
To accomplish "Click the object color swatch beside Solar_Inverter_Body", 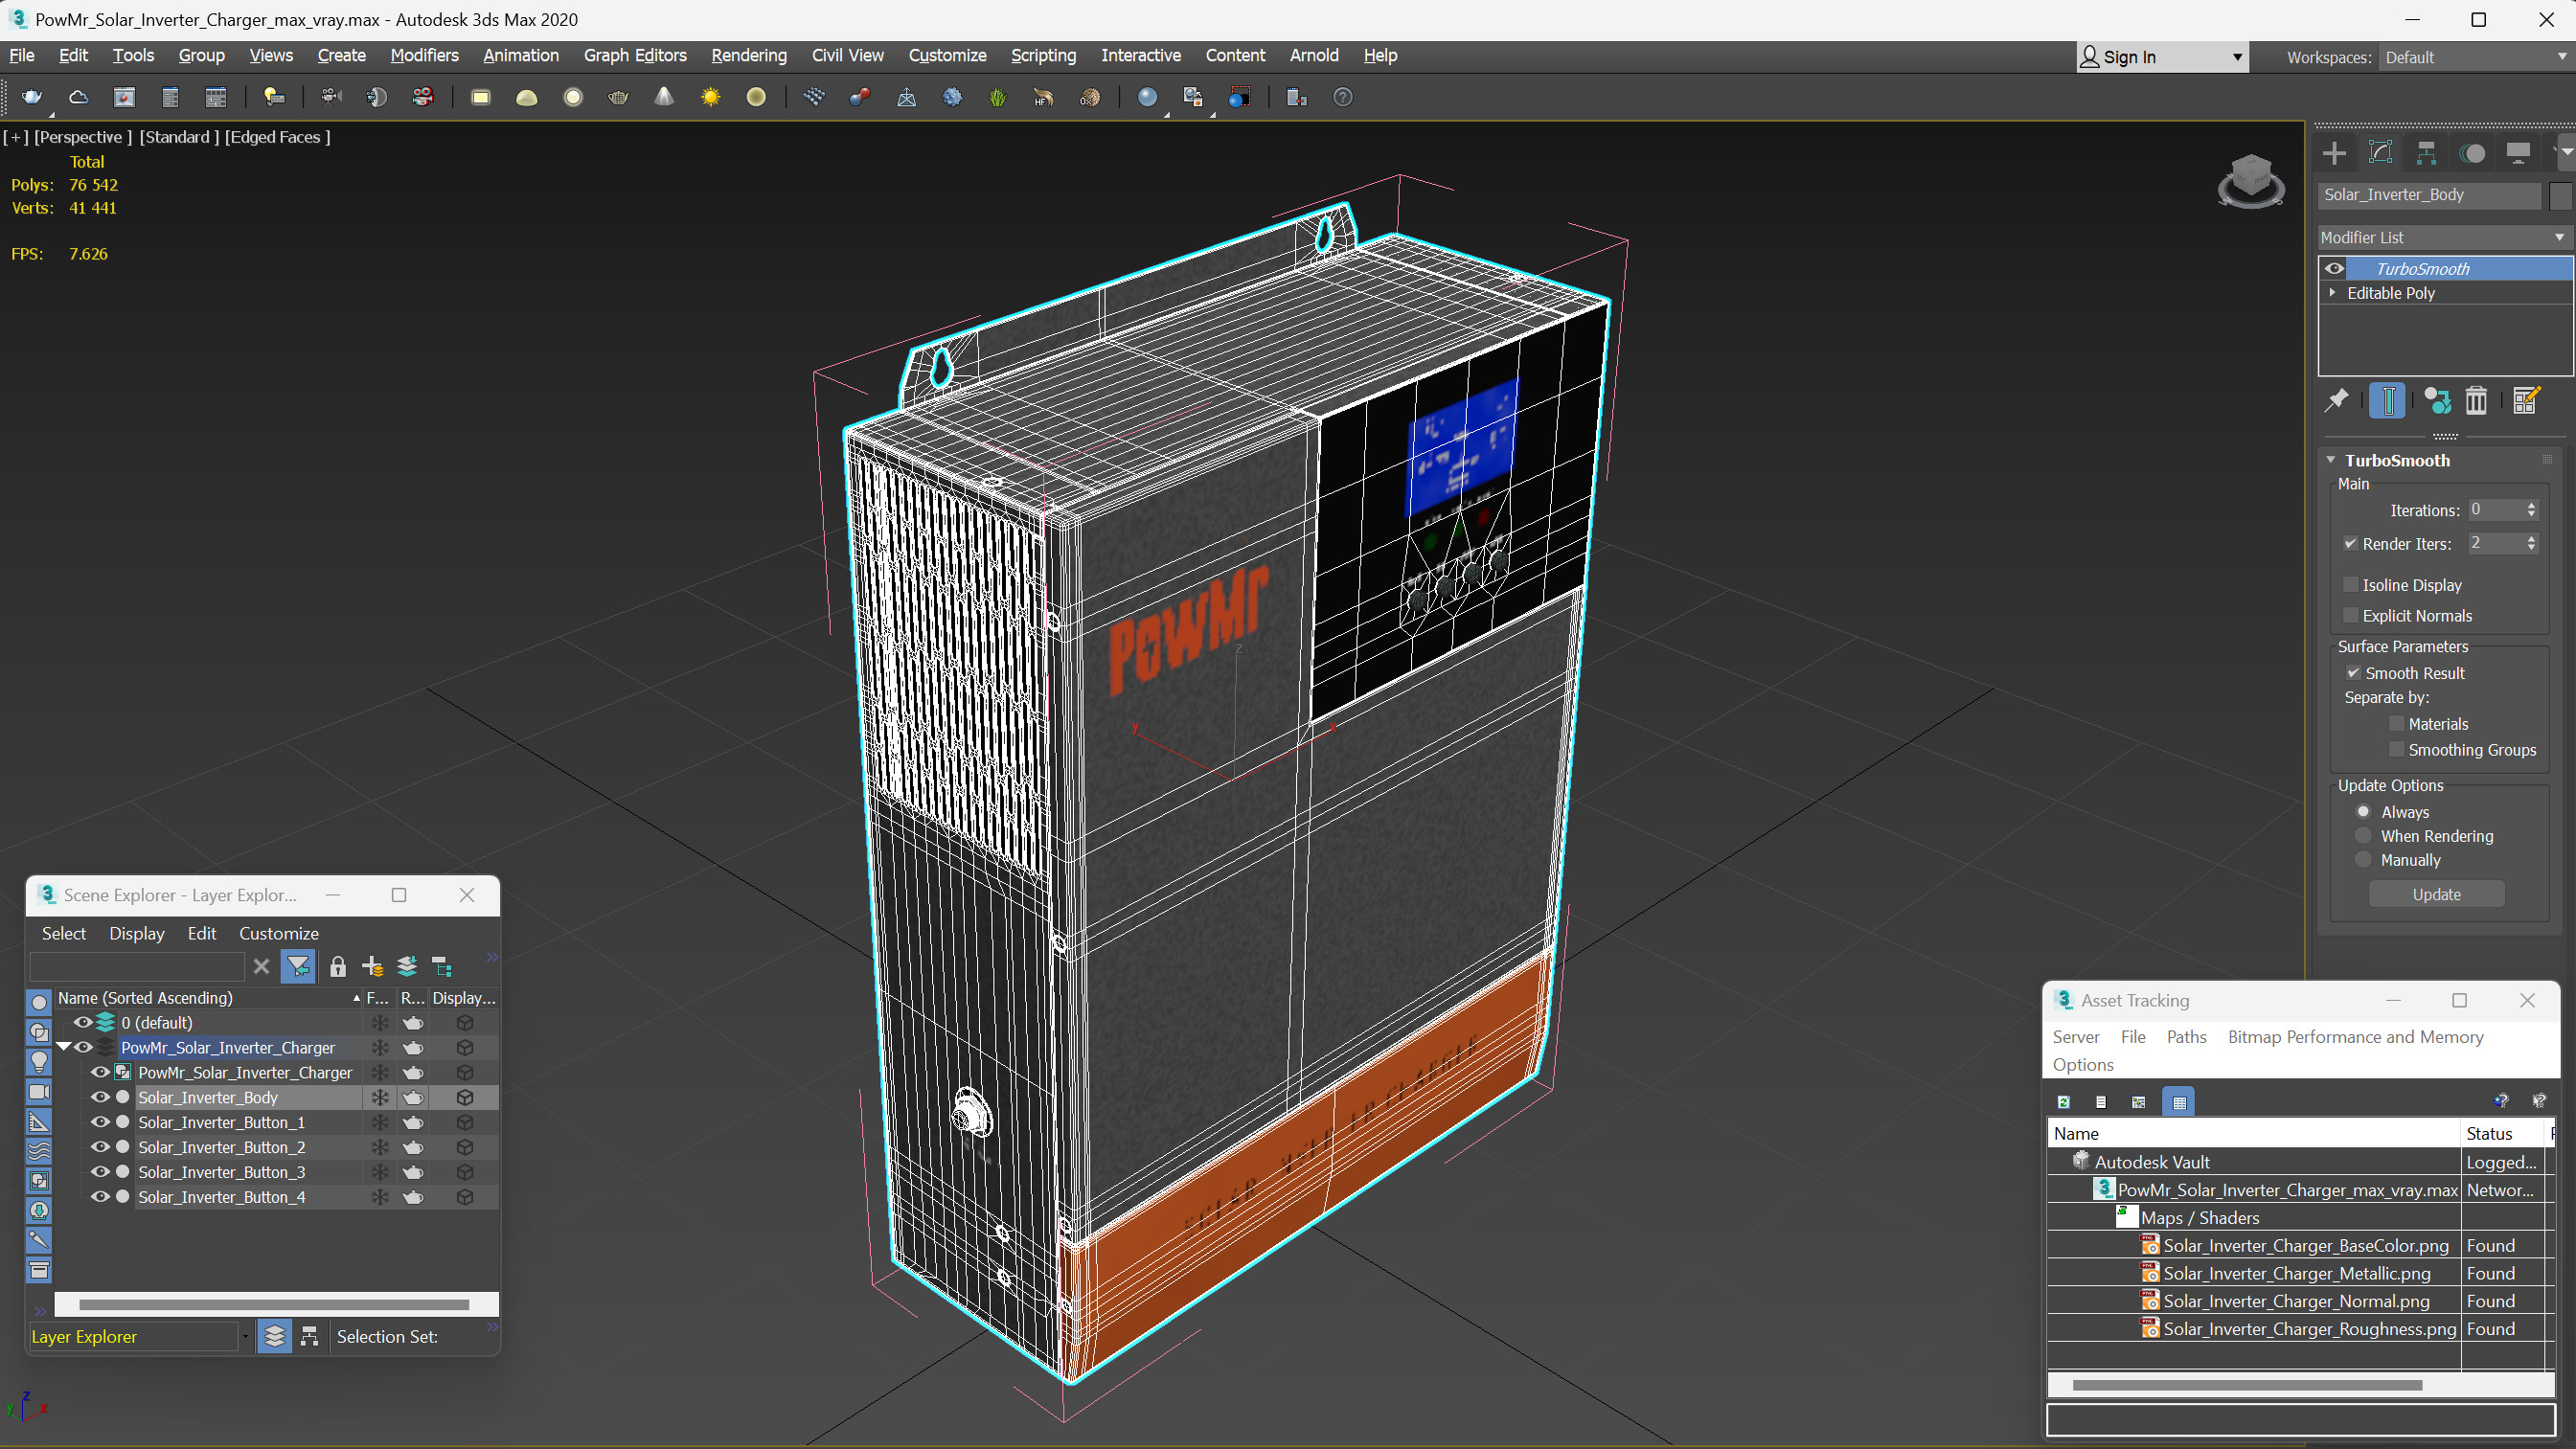I will tap(2559, 195).
